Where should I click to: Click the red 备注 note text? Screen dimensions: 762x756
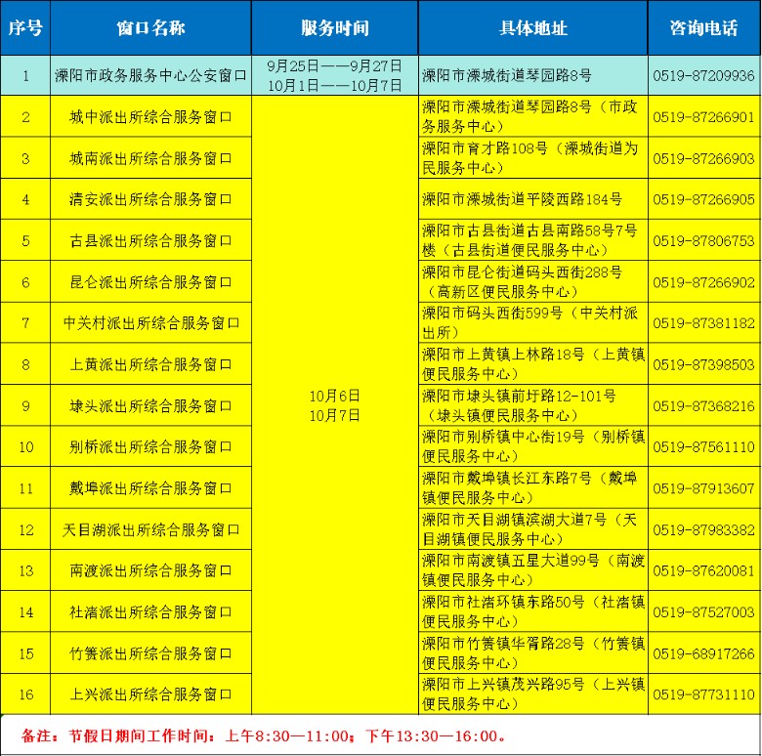(263, 735)
